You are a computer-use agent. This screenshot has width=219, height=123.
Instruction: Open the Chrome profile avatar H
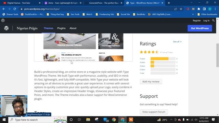pos(210,9)
